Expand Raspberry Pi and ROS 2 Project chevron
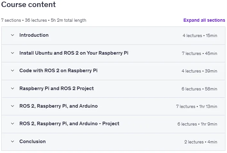The height and width of the screenshot is (153, 227). click(12, 88)
